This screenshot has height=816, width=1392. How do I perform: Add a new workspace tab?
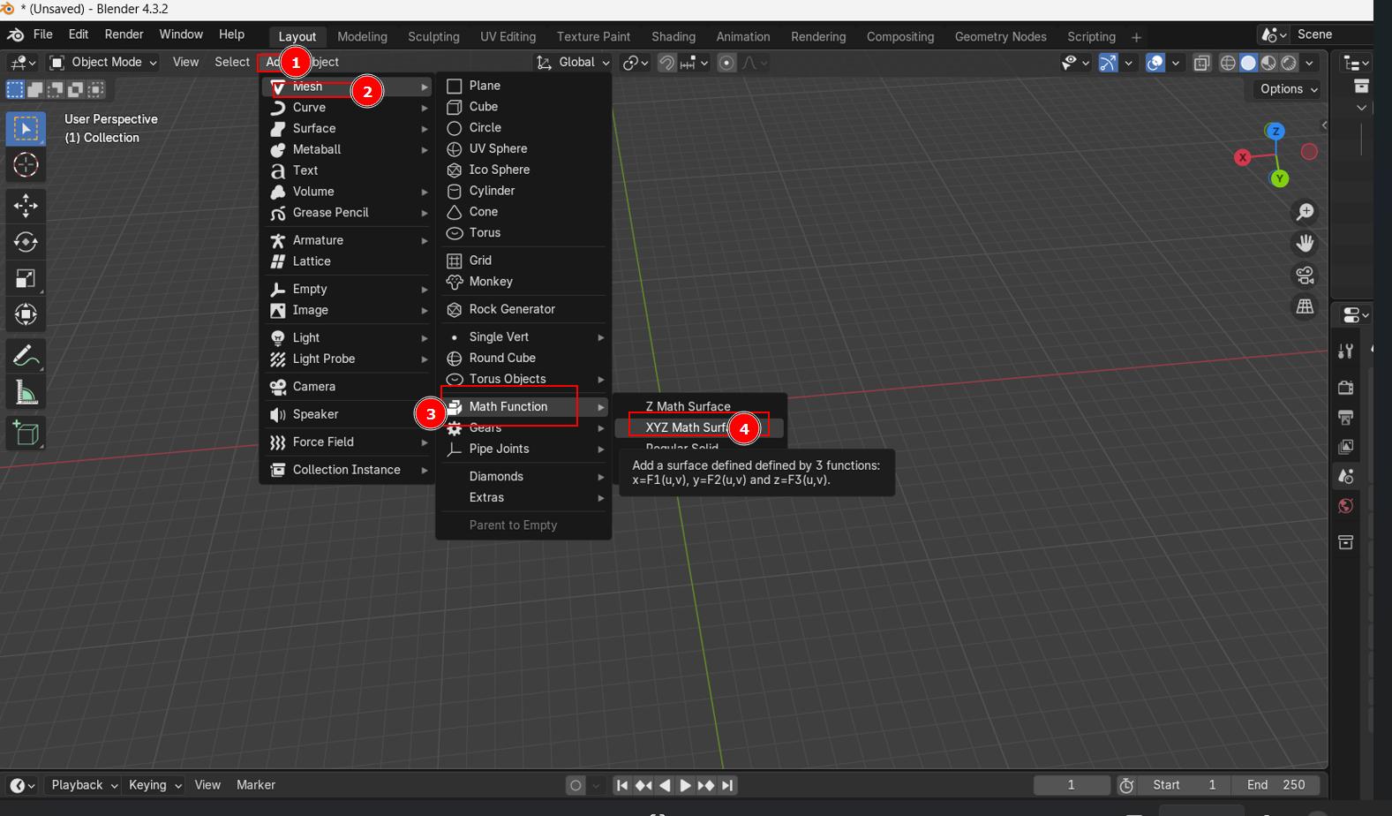tap(1136, 37)
